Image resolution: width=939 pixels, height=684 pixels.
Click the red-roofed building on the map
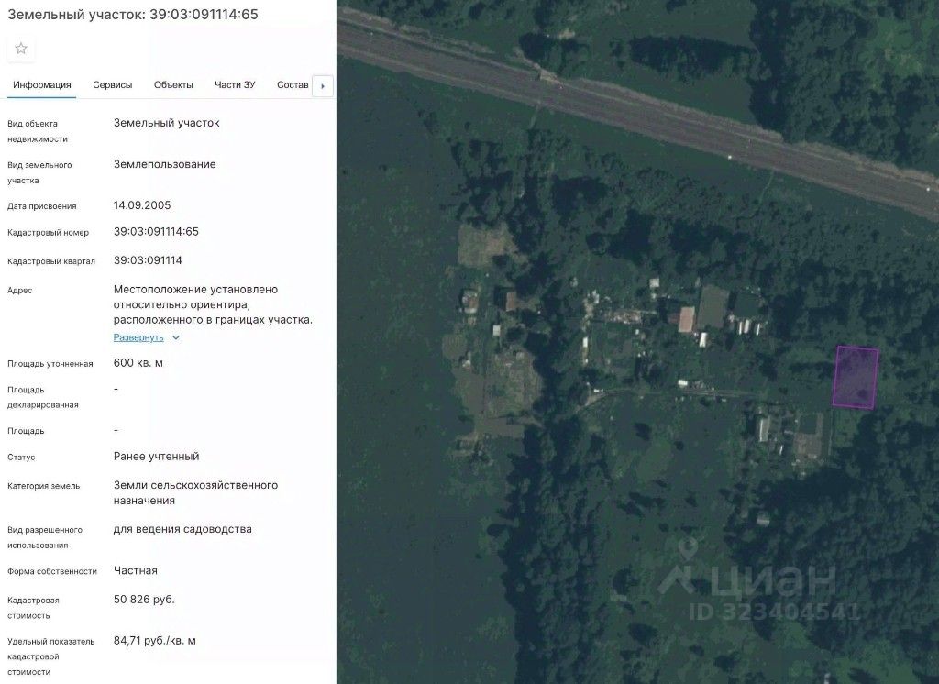click(686, 319)
